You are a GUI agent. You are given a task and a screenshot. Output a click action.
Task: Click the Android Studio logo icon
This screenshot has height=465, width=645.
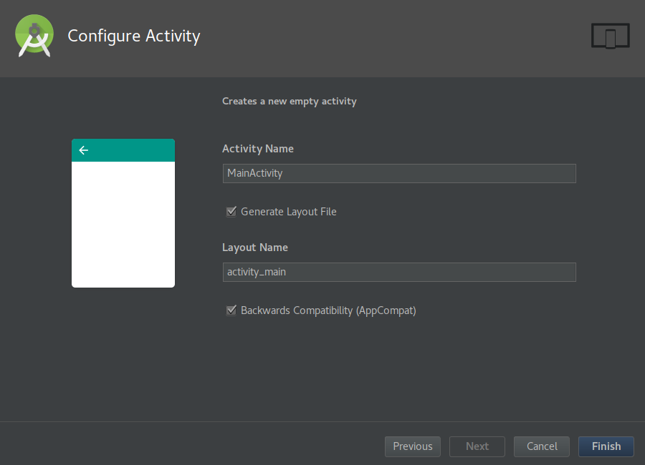click(x=34, y=36)
